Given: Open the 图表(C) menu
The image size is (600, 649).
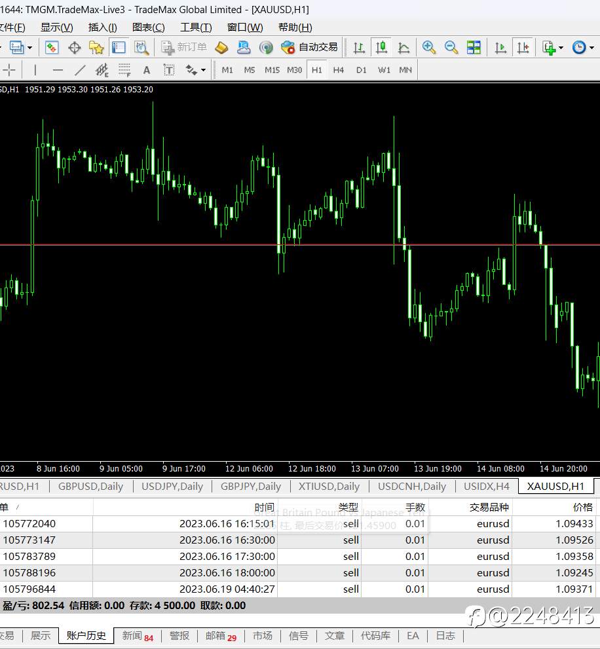Looking at the screenshot, I should (148, 28).
